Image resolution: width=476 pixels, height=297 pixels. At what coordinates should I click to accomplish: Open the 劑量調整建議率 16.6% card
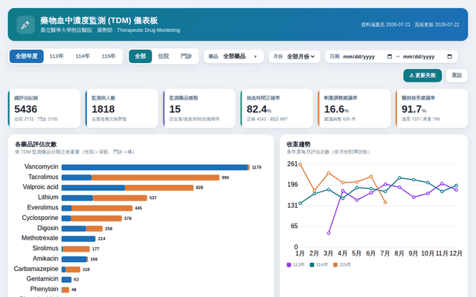[354, 108]
